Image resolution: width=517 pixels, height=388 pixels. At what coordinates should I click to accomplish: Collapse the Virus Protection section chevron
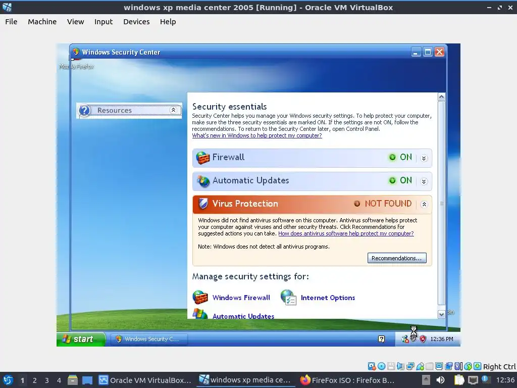tap(424, 204)
